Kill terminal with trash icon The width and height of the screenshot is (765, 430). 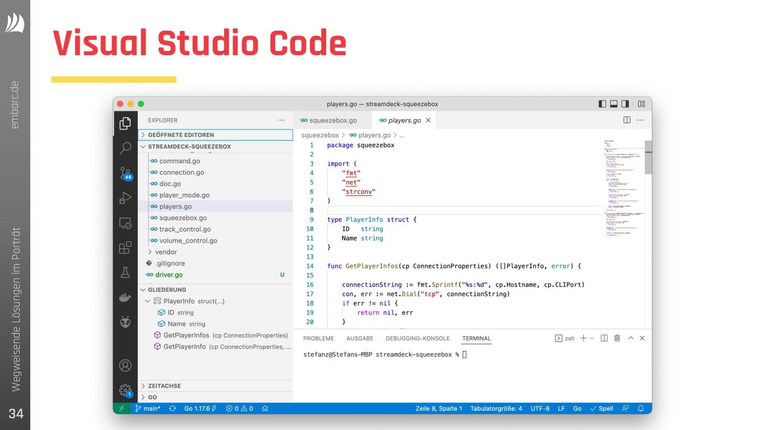pos(617,338)
